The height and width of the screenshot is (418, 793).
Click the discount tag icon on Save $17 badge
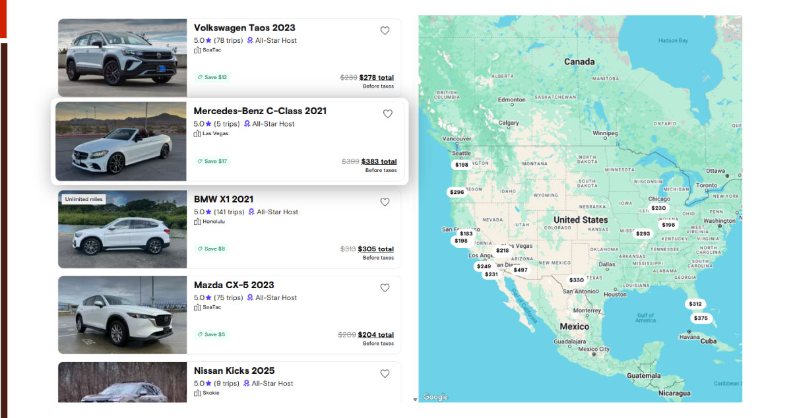pyautogui.click(x=200, y=161)
